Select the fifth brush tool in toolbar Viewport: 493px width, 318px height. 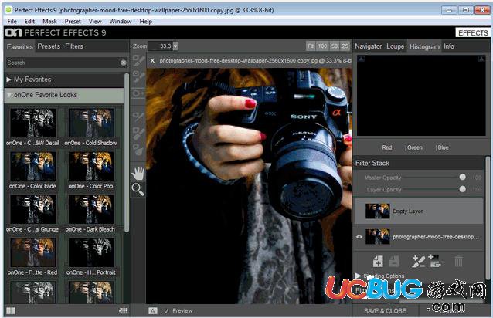pyautogui.click(x=138, y=133)
